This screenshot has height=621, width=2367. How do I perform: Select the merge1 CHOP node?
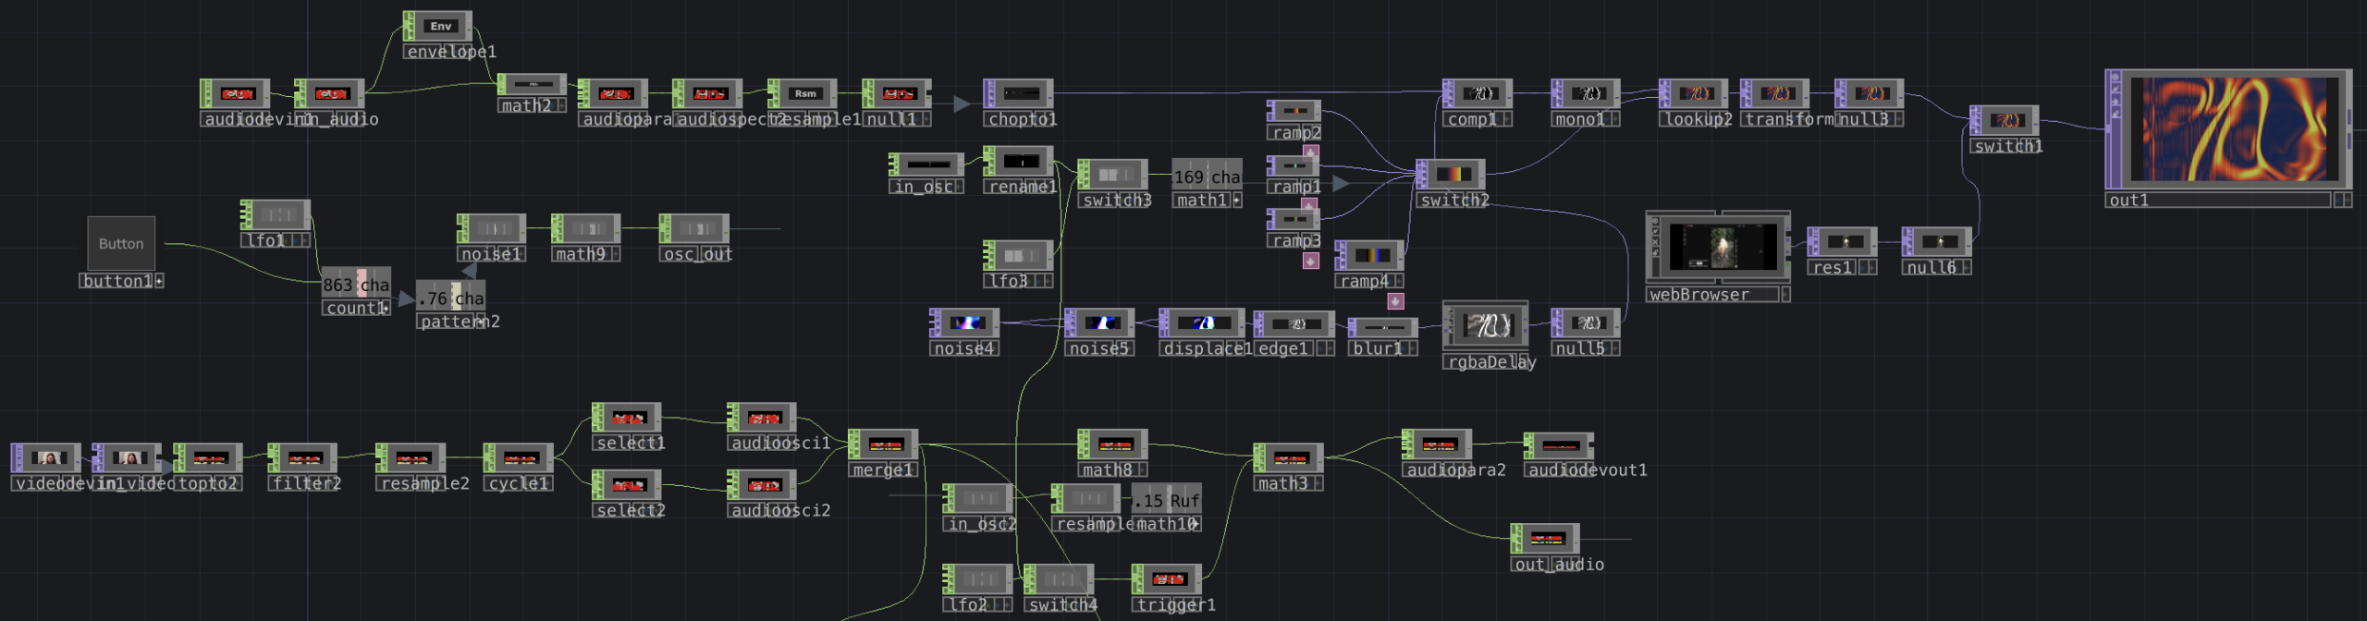(885, 444)
